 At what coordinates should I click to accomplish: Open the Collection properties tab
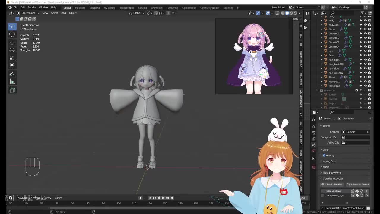(x=314, y=158)
